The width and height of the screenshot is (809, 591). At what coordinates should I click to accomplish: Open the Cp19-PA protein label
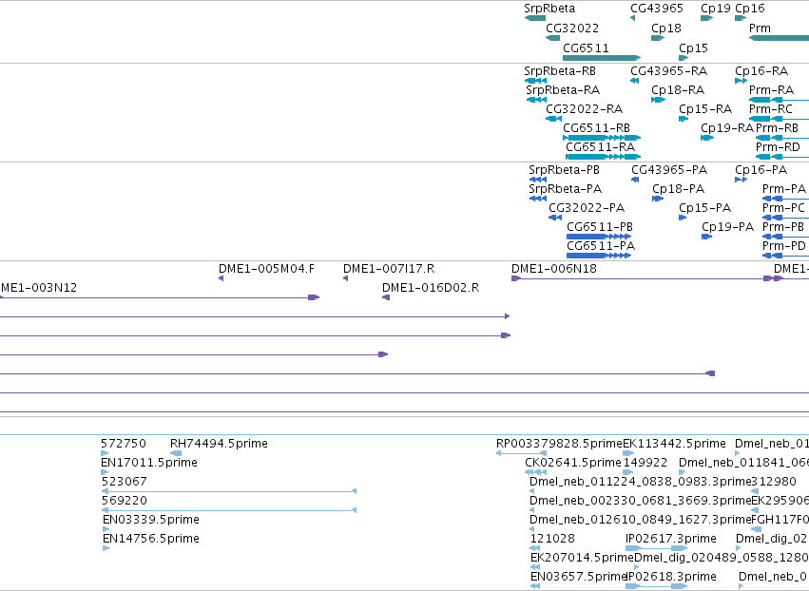click(x=727, y=227)
